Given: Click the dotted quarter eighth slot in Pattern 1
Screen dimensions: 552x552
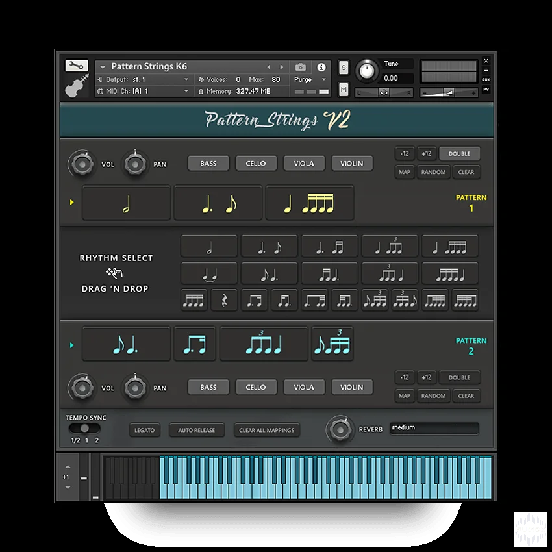Looking at the screenshot, I should point(218,203).
